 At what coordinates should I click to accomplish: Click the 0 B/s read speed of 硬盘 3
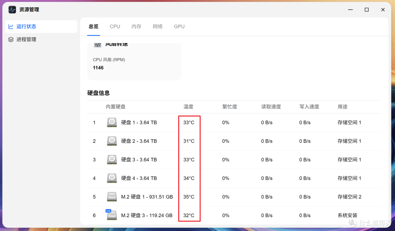pyautogui.click(x=267, y=159)
